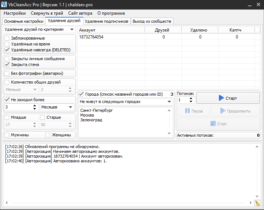Increase the Старше age value

coord(70,123)
